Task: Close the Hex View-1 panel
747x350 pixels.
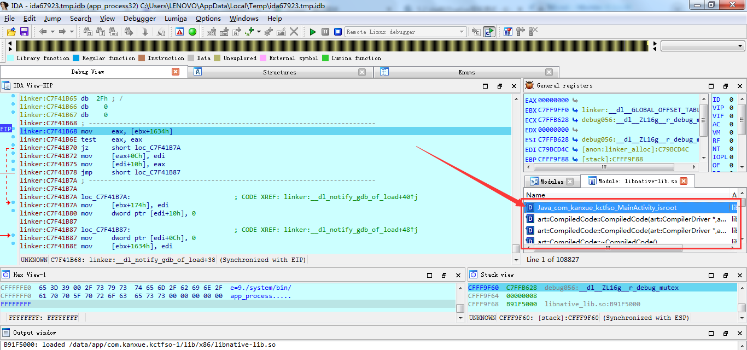Action: 457,275
